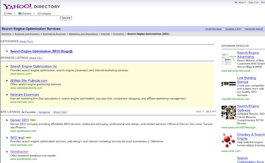265x163 pixels.
Task: Open the Denver SEO listing
Action: tap(19, 120)
